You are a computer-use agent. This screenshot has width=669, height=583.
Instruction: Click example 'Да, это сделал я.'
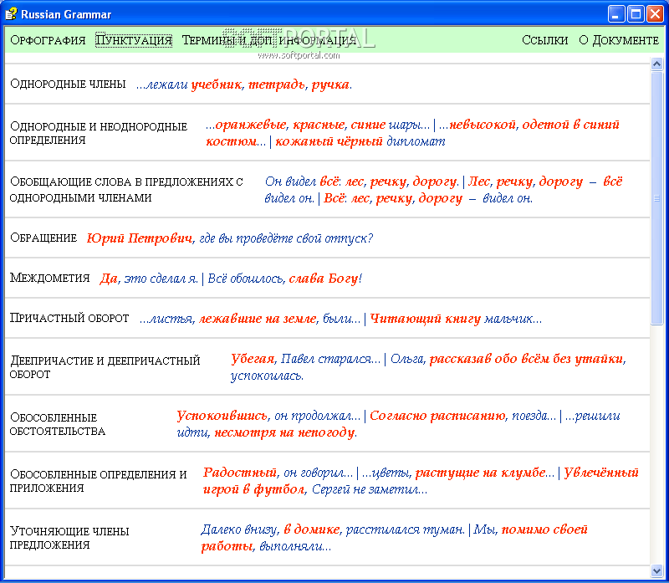click(149, 279)
